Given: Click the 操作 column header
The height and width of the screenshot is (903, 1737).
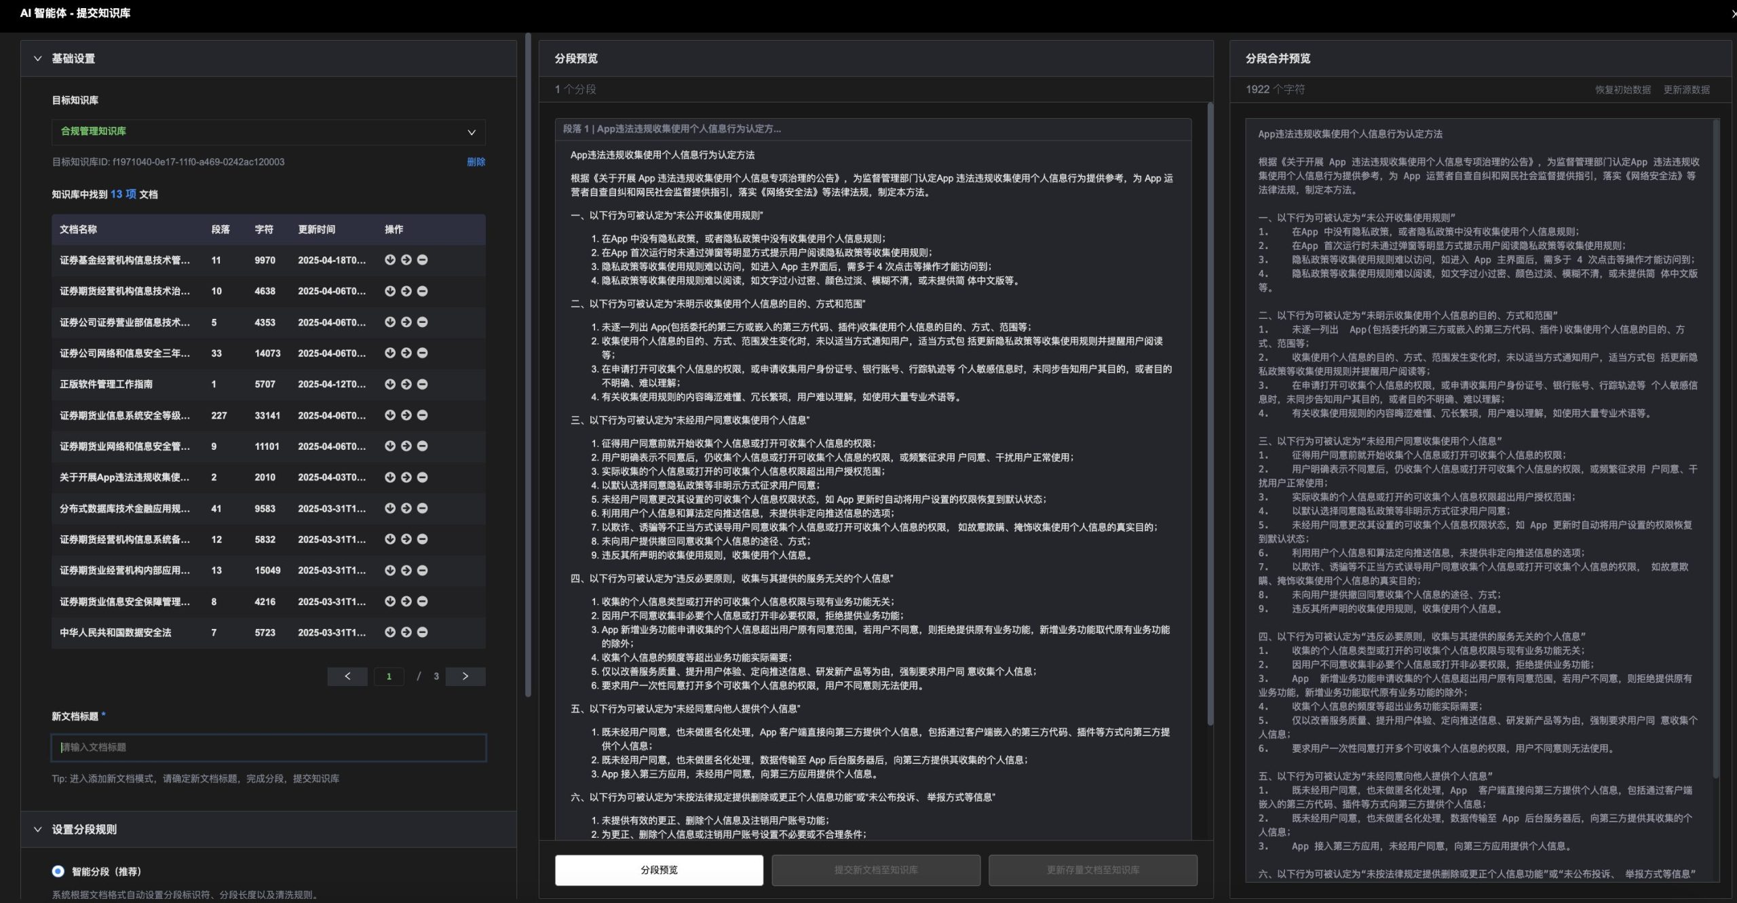Looking at the screenshot, I should [x=394, y=229].
